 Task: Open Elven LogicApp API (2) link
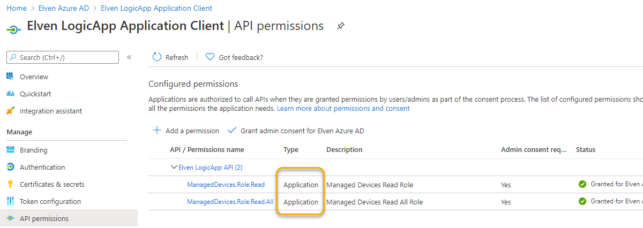(x=210, y=167)
